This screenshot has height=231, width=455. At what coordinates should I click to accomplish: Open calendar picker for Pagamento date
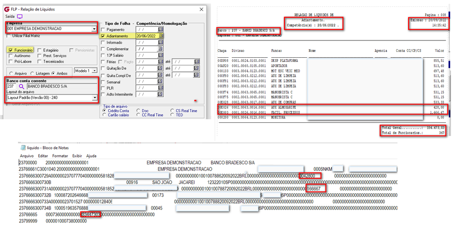pyautogui.click(x=161, y=30)
